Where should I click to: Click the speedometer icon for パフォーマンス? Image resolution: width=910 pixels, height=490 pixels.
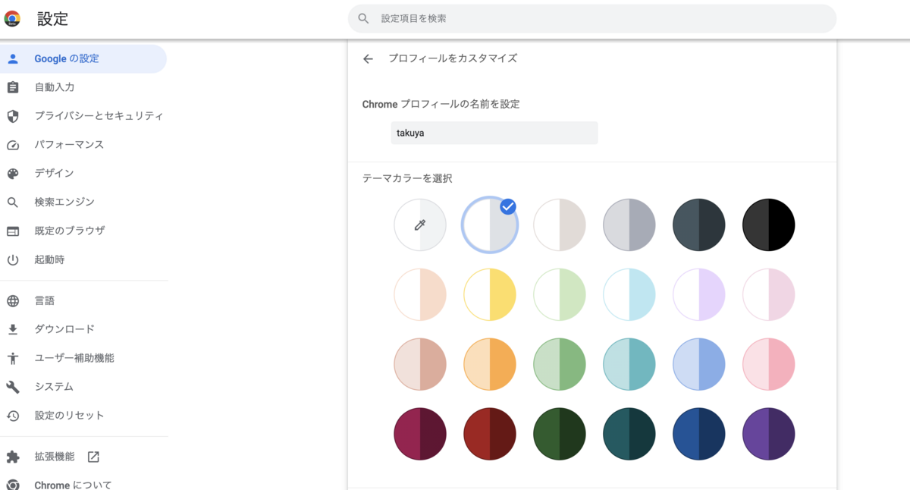point(13,145)
